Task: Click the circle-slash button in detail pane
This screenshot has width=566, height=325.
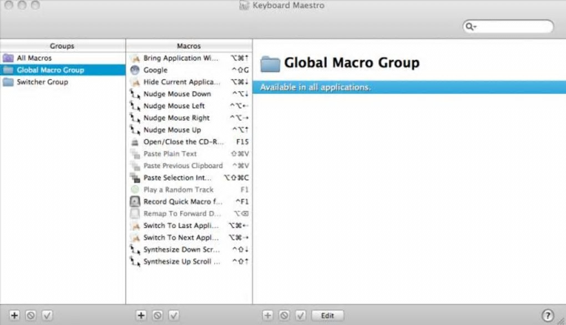Action: pos(284,316)
